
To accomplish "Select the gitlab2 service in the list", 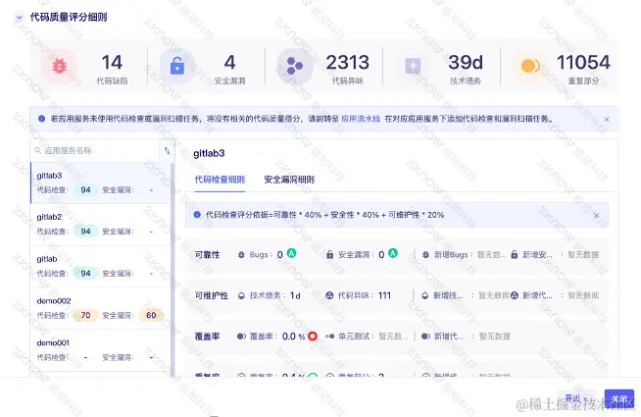I will [x=100, y=225].
